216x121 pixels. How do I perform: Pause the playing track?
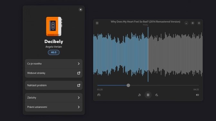click(x=148, y=95)
